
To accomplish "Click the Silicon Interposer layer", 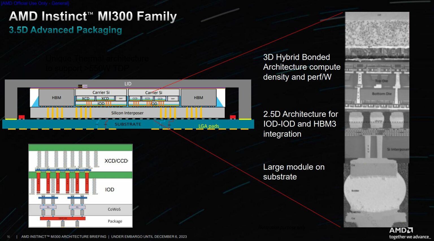I will coord(128,113).
